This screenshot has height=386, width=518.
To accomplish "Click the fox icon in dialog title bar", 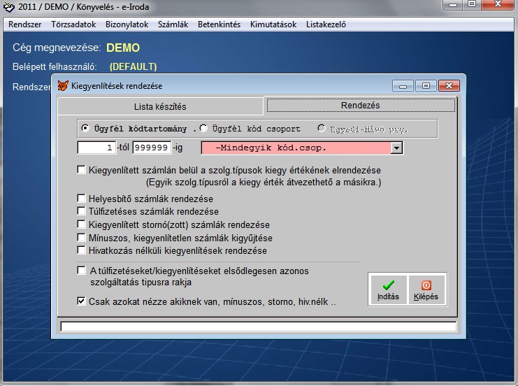I will pyautogui.click(x=62, y=85).
